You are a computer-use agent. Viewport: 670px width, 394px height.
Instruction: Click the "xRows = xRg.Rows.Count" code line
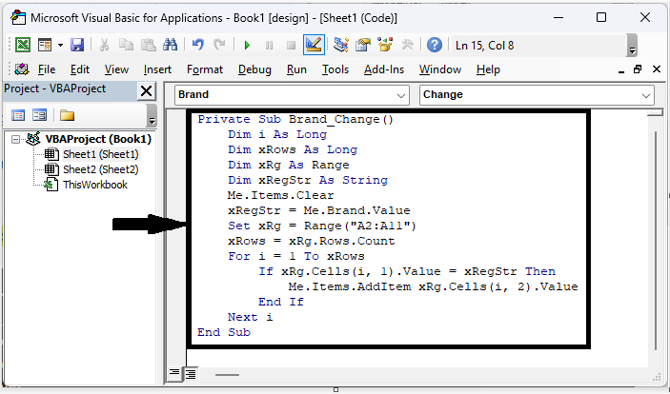pyautogui.click(x=311, y=241)
